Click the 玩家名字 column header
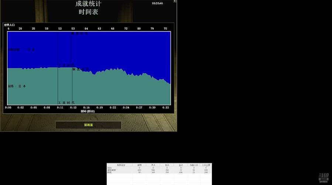This screenshot has width=332, height=185. [122, 165]
